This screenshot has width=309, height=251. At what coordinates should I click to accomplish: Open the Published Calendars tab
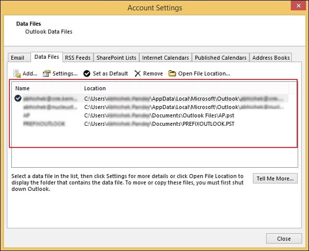[221, 58]
